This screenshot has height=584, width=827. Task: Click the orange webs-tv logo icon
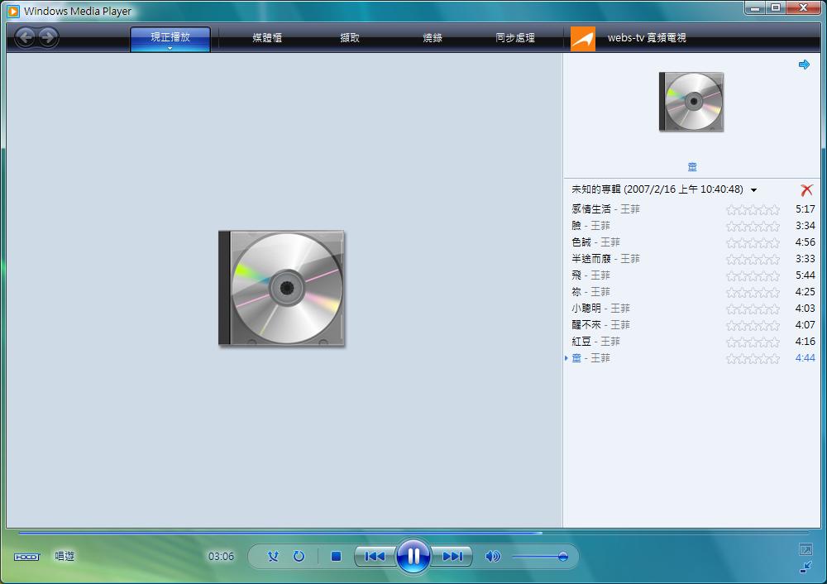(x=583, y=39)
